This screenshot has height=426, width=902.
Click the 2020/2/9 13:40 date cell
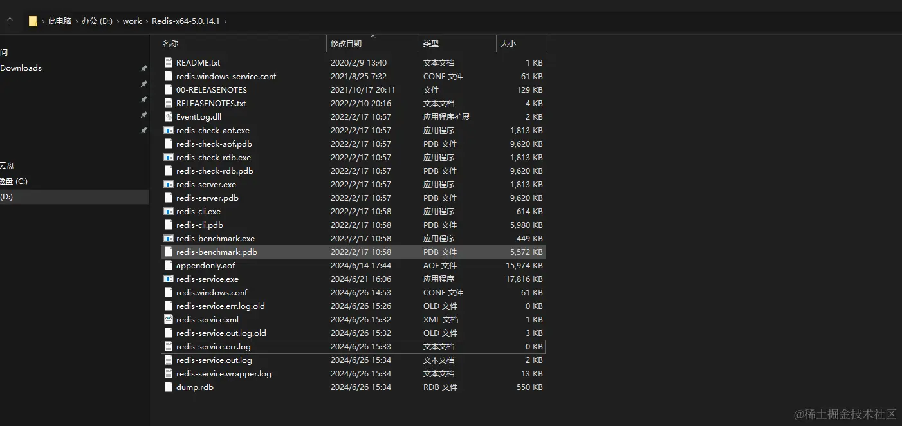[358, 62]
